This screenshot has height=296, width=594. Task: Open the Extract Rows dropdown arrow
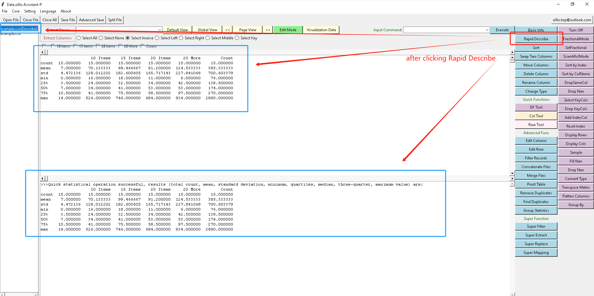[160, 30]
